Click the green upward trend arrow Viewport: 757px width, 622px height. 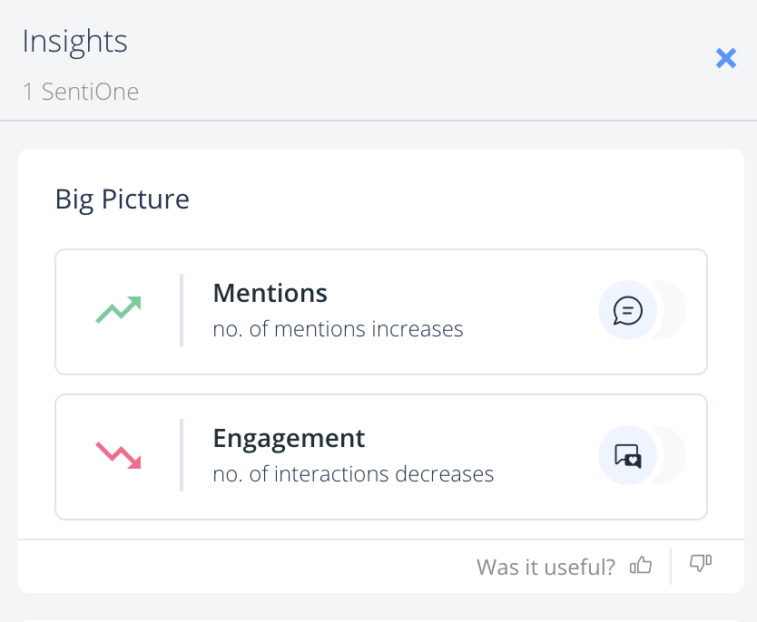point(119,310)
